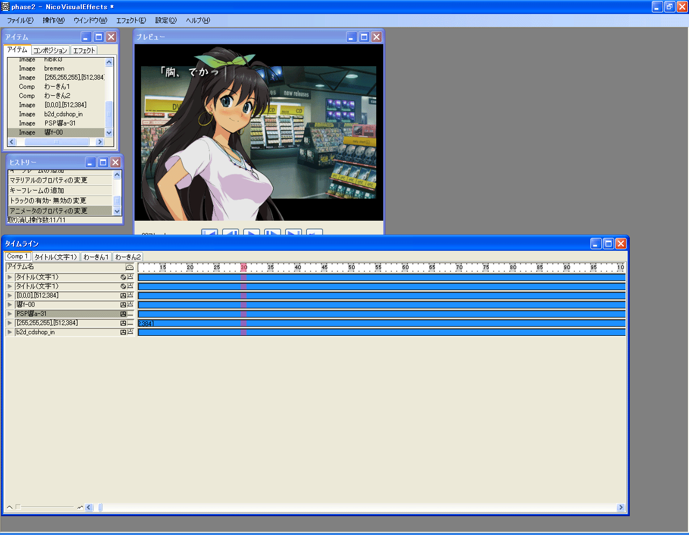689x535 pixels.
Task: Minimize the アイテム panel
Action: coord(86,37)
